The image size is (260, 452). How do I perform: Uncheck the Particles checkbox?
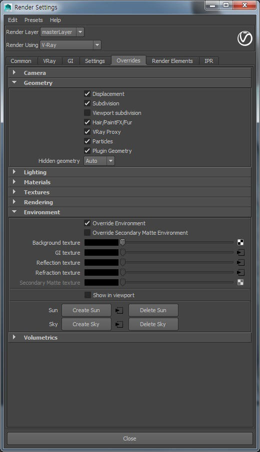tap(87, 141)
